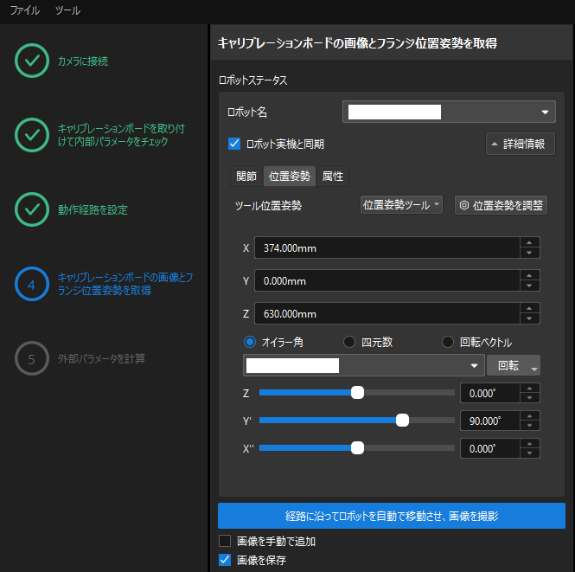Click the Y position input field

tap(387, 280)
